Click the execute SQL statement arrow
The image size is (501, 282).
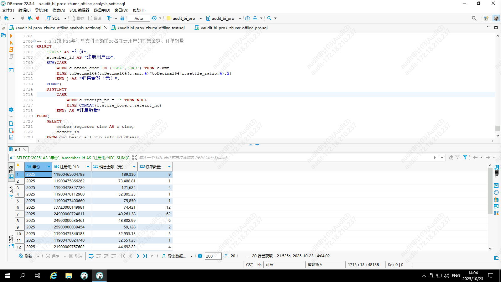pyautogui.click(x=11, y=36)
